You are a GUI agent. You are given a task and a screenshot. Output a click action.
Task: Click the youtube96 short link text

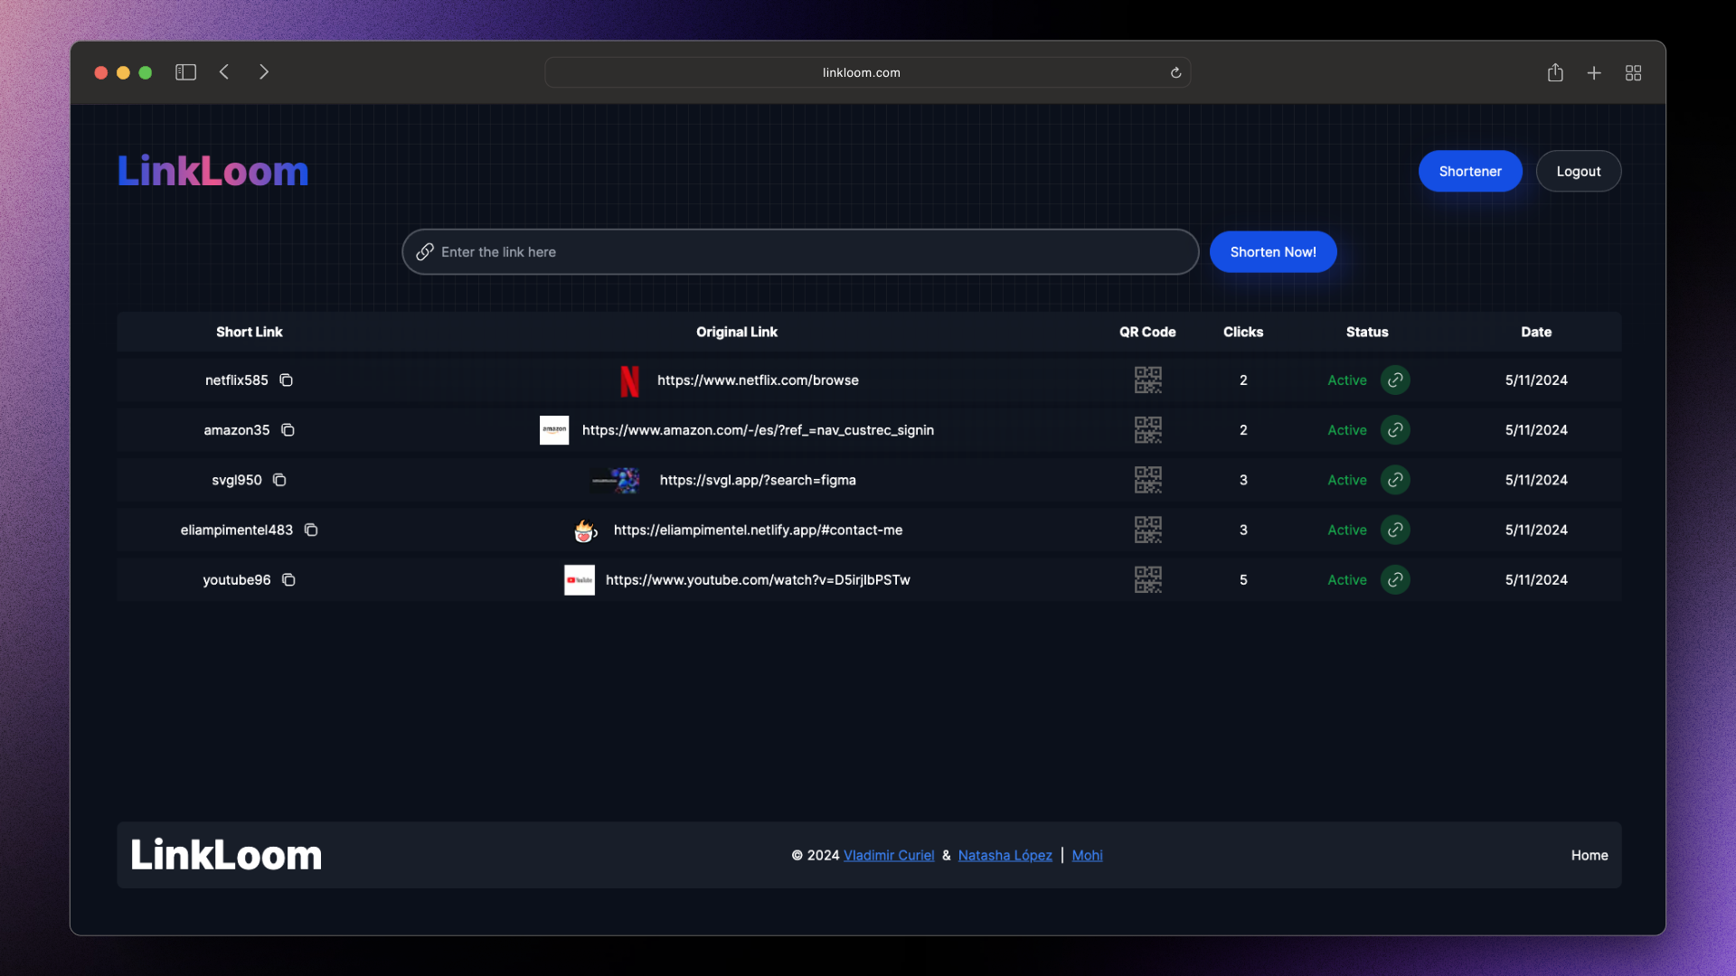click(x=237, y=579)
